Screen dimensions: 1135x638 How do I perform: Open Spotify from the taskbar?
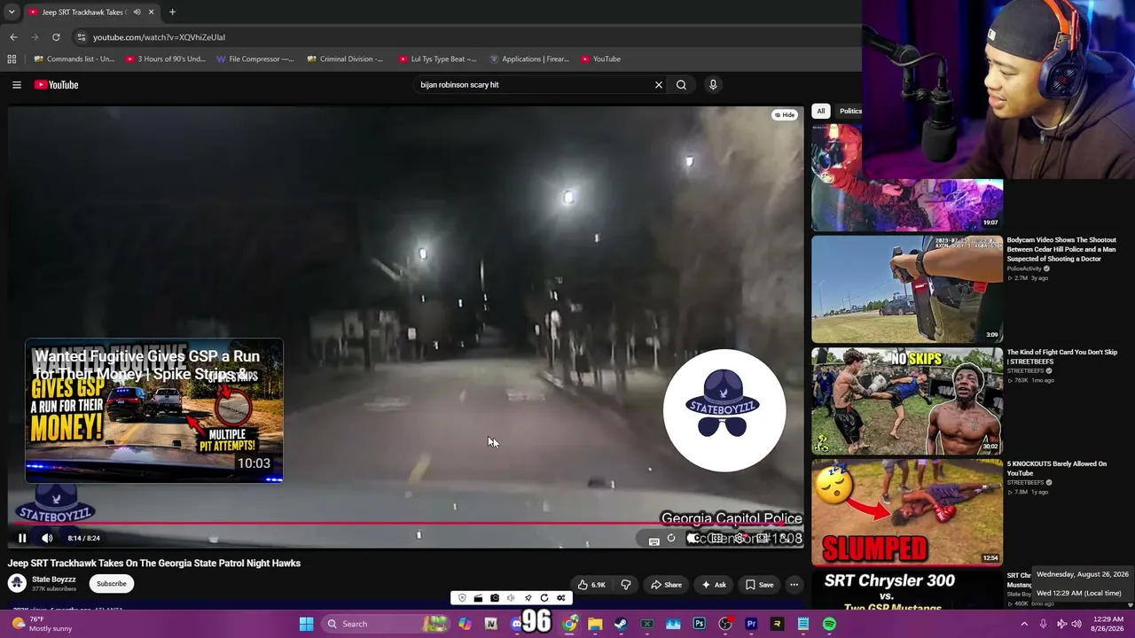829,624
